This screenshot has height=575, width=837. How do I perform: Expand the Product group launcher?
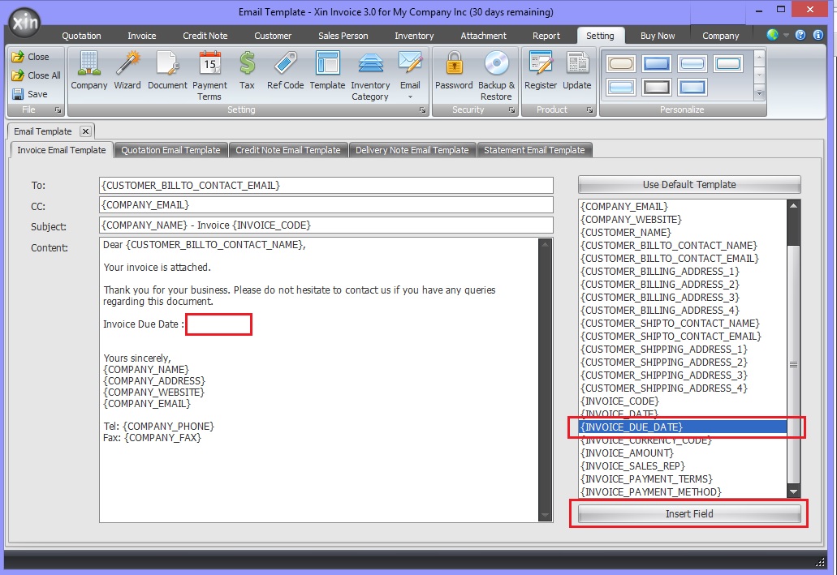click(x=589, y=109)
